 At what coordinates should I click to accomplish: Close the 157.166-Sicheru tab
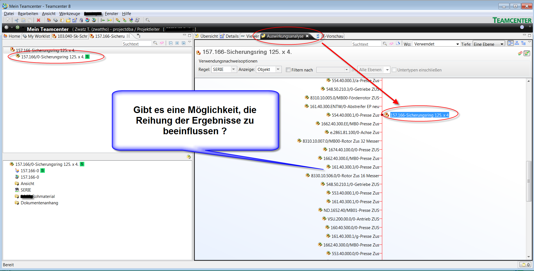[128, 36]
